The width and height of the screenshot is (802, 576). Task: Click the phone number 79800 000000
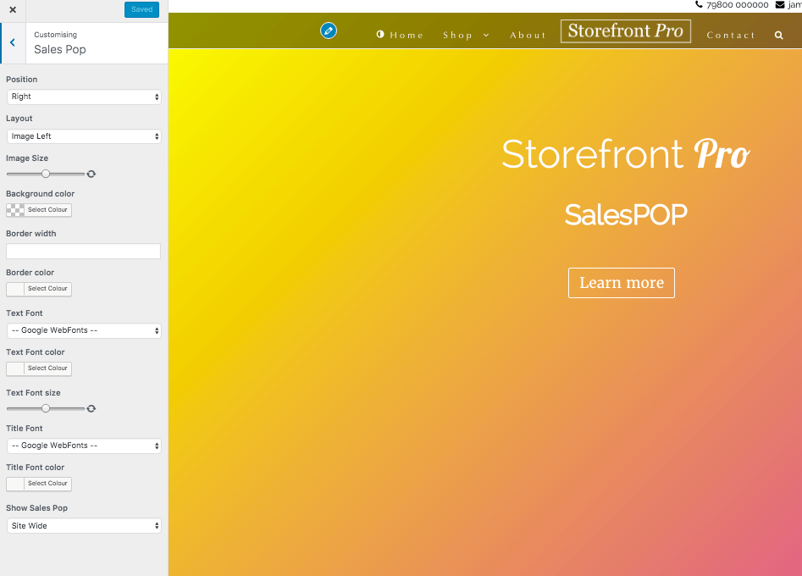pyautogui.click(x=737, y=4)
